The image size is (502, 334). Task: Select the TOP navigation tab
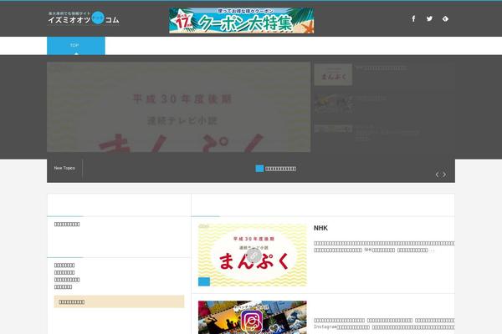(76, 46)
